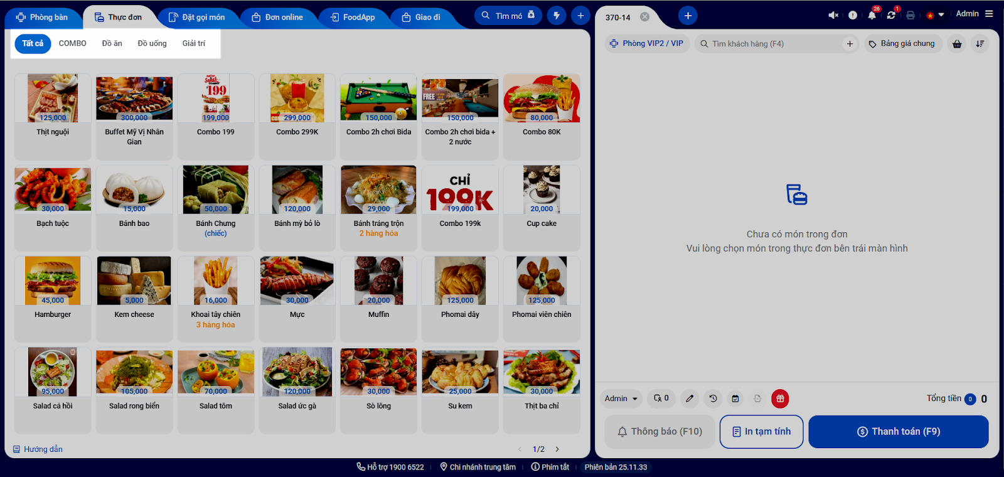Image resolution: width=1004 pixels, height=477 pixels.
Task: Add a new order tab
Action: pos(688,16)
